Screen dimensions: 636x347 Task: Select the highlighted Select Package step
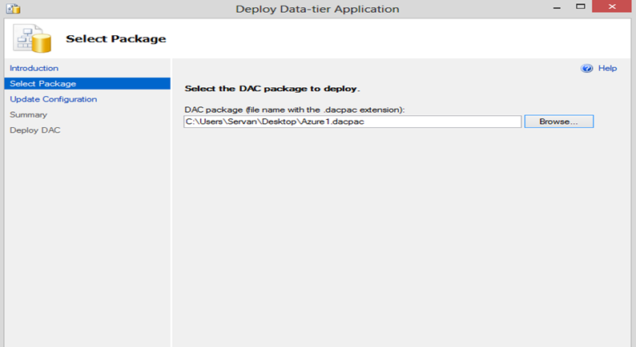click(87, 83)
